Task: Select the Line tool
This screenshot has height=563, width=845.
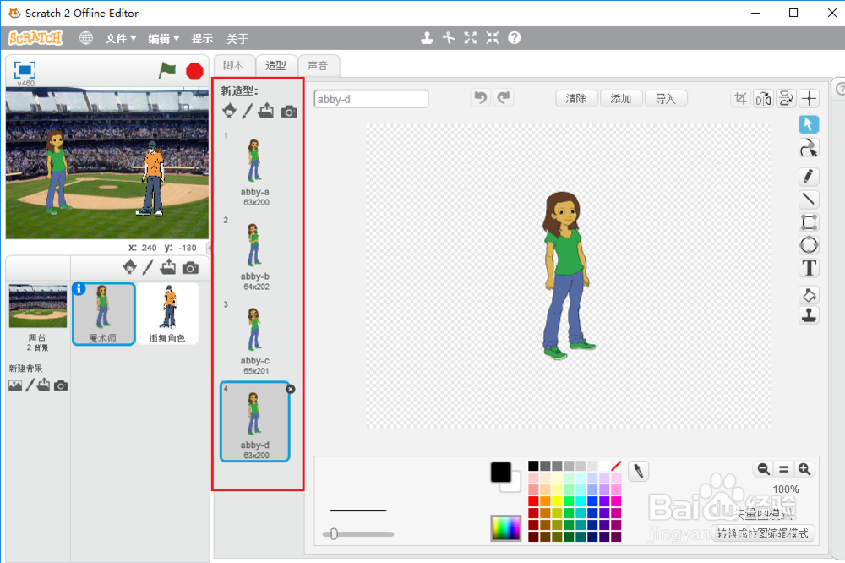Action: (x=809, y=200)
